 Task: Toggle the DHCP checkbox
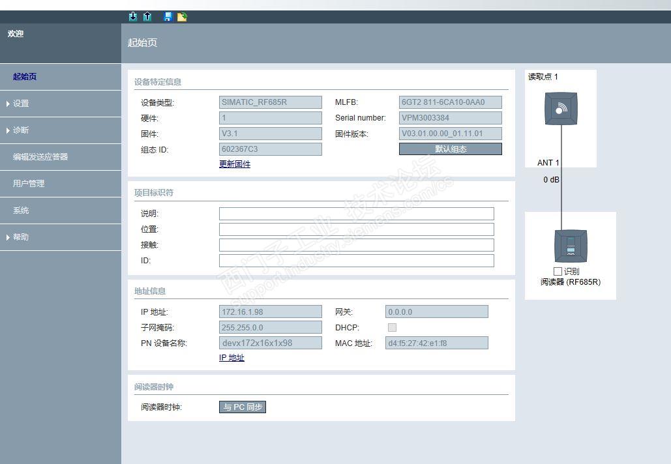tap(392, 328)
